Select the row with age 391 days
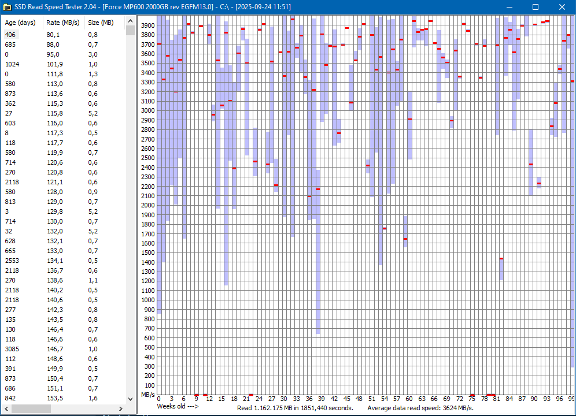This screenshot has height=416, width=576. (63, 369)
